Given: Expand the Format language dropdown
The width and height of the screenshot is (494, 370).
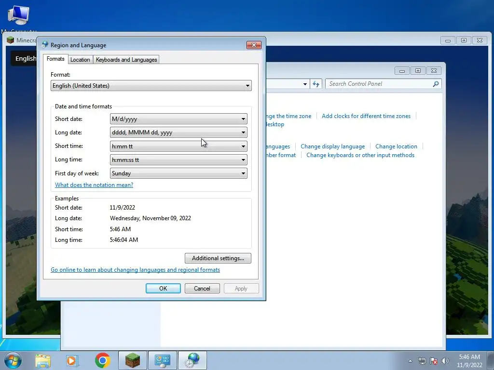Looking at the screenshot, I should (151, 86).
